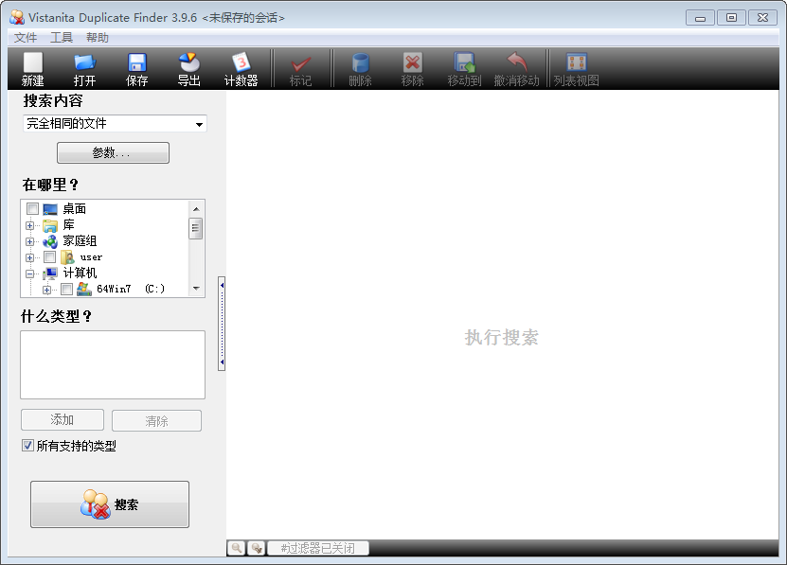Collapse the 计算机 (Computer) tree node
This screenshot has width=787, height=565.
(30, 274)
